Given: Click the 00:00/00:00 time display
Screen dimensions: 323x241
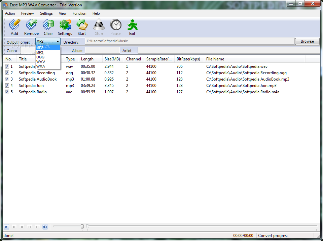Looking at the screenshot, I should [243, 236].
